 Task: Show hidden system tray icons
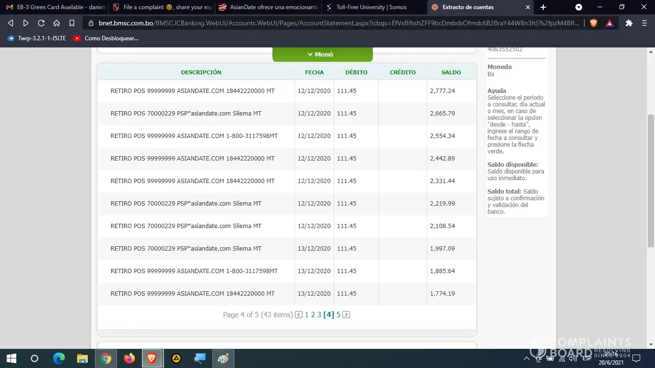(526, 358)
